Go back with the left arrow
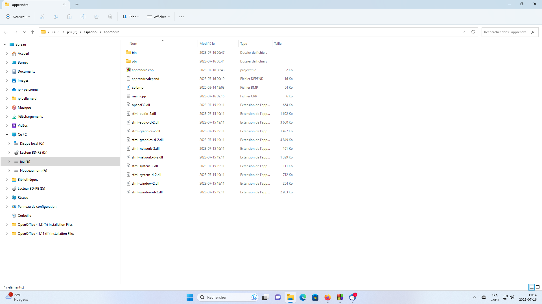The image size is (542, 304). [6, 32]
